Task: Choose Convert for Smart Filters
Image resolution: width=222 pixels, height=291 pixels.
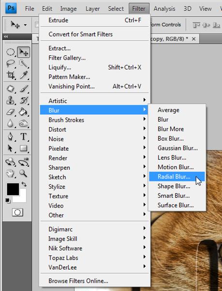Action: pyautogui.click(x=95, y=34)
